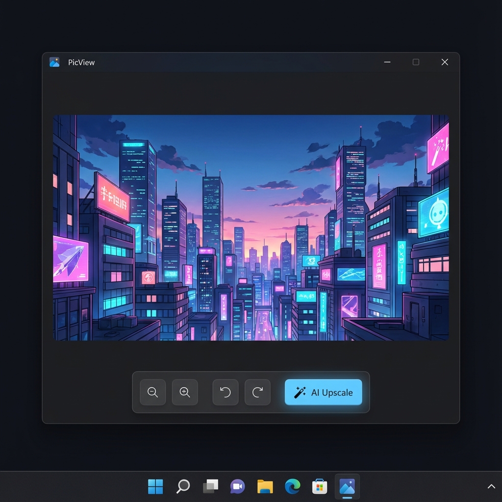Rotate the image counterclockwise
Image resolution: width=502 pixels, height=502 pixels.
(225, 392)
